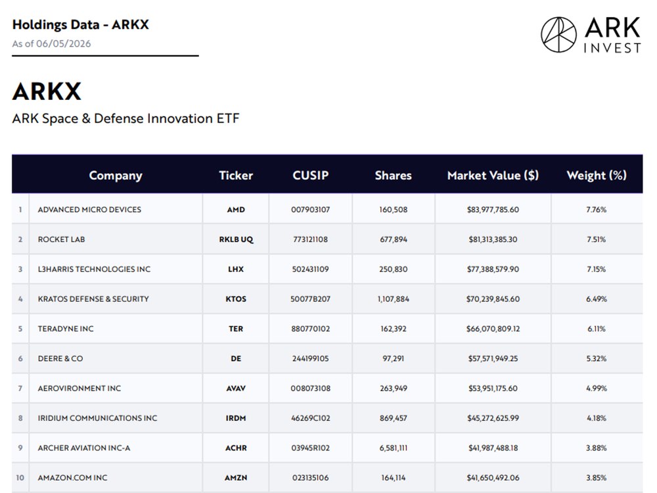The height and width of the screenshot is (493, 657).
Task: Select CUSIP 773121108 cell
Action: 311,240
